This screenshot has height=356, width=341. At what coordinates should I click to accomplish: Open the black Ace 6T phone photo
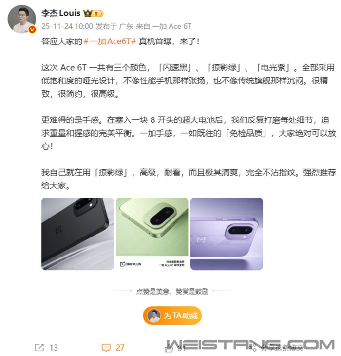click(78, 234)
